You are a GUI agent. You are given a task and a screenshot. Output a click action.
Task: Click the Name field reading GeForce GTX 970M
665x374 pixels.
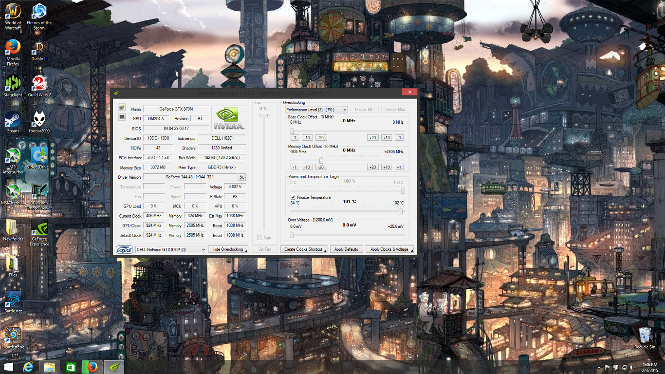point(176,109)
